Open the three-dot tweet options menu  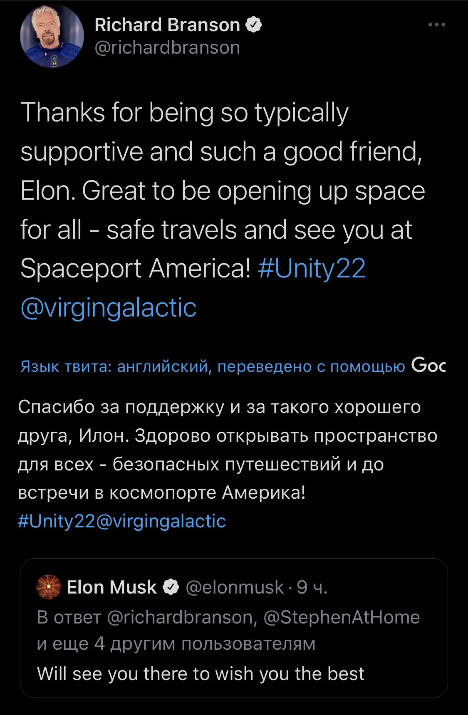pos(437,25)
